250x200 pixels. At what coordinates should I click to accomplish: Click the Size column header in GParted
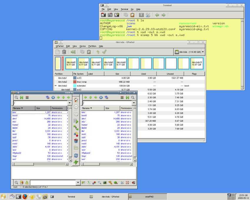(117, 74)
